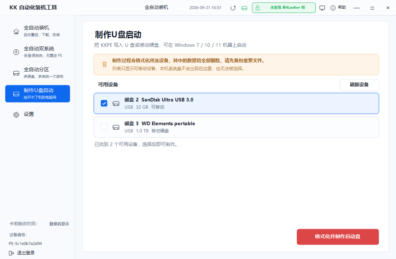396x259 pixels.
Task: Click the date text 2026-09-21 16:03
Action: coord(205,8)
